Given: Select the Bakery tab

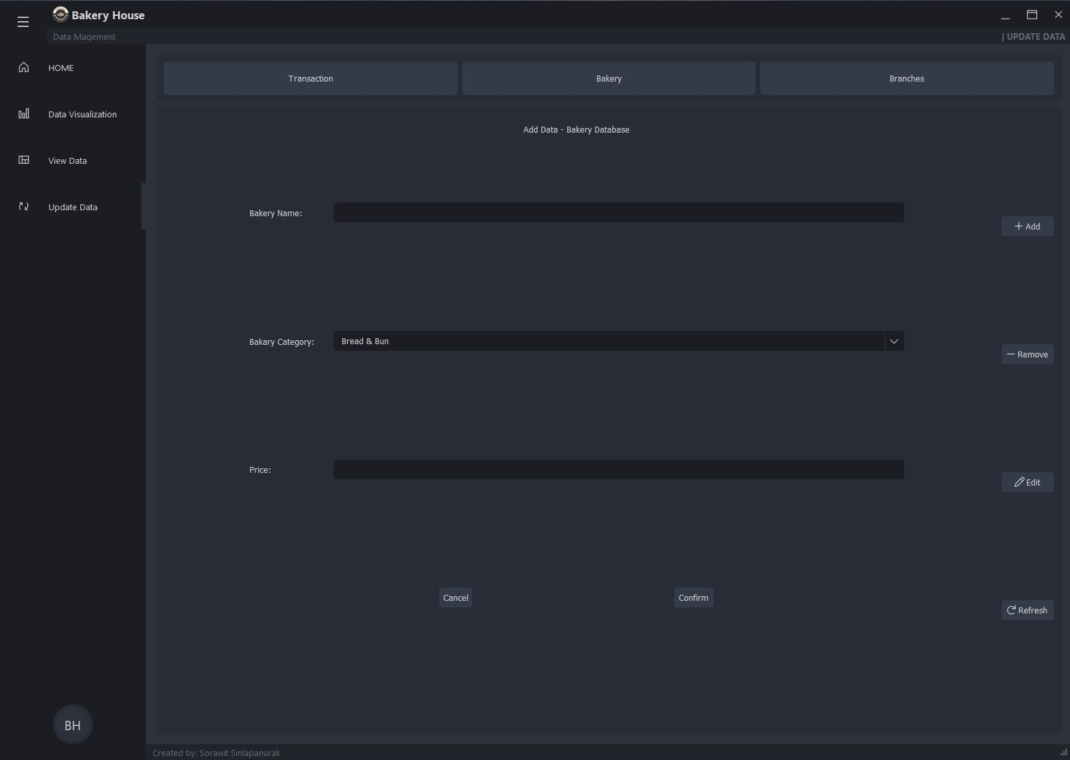Looking at the screenshot, I should click(608, 78).
